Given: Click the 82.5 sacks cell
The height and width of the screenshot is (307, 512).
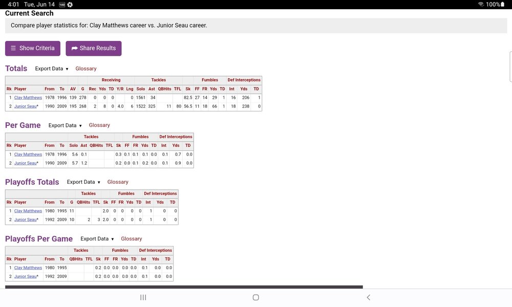Looking at the screenshot, I should [x=188, y=98].
